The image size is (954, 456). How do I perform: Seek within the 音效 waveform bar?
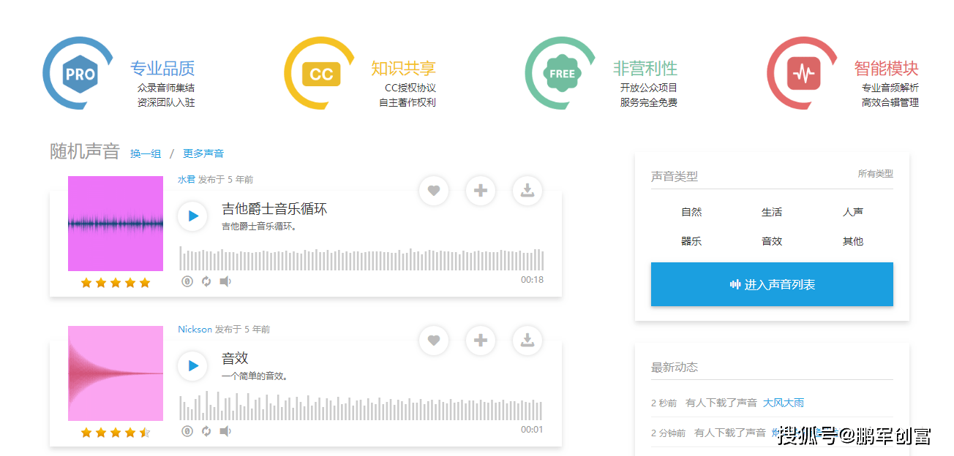coord(361,406)
